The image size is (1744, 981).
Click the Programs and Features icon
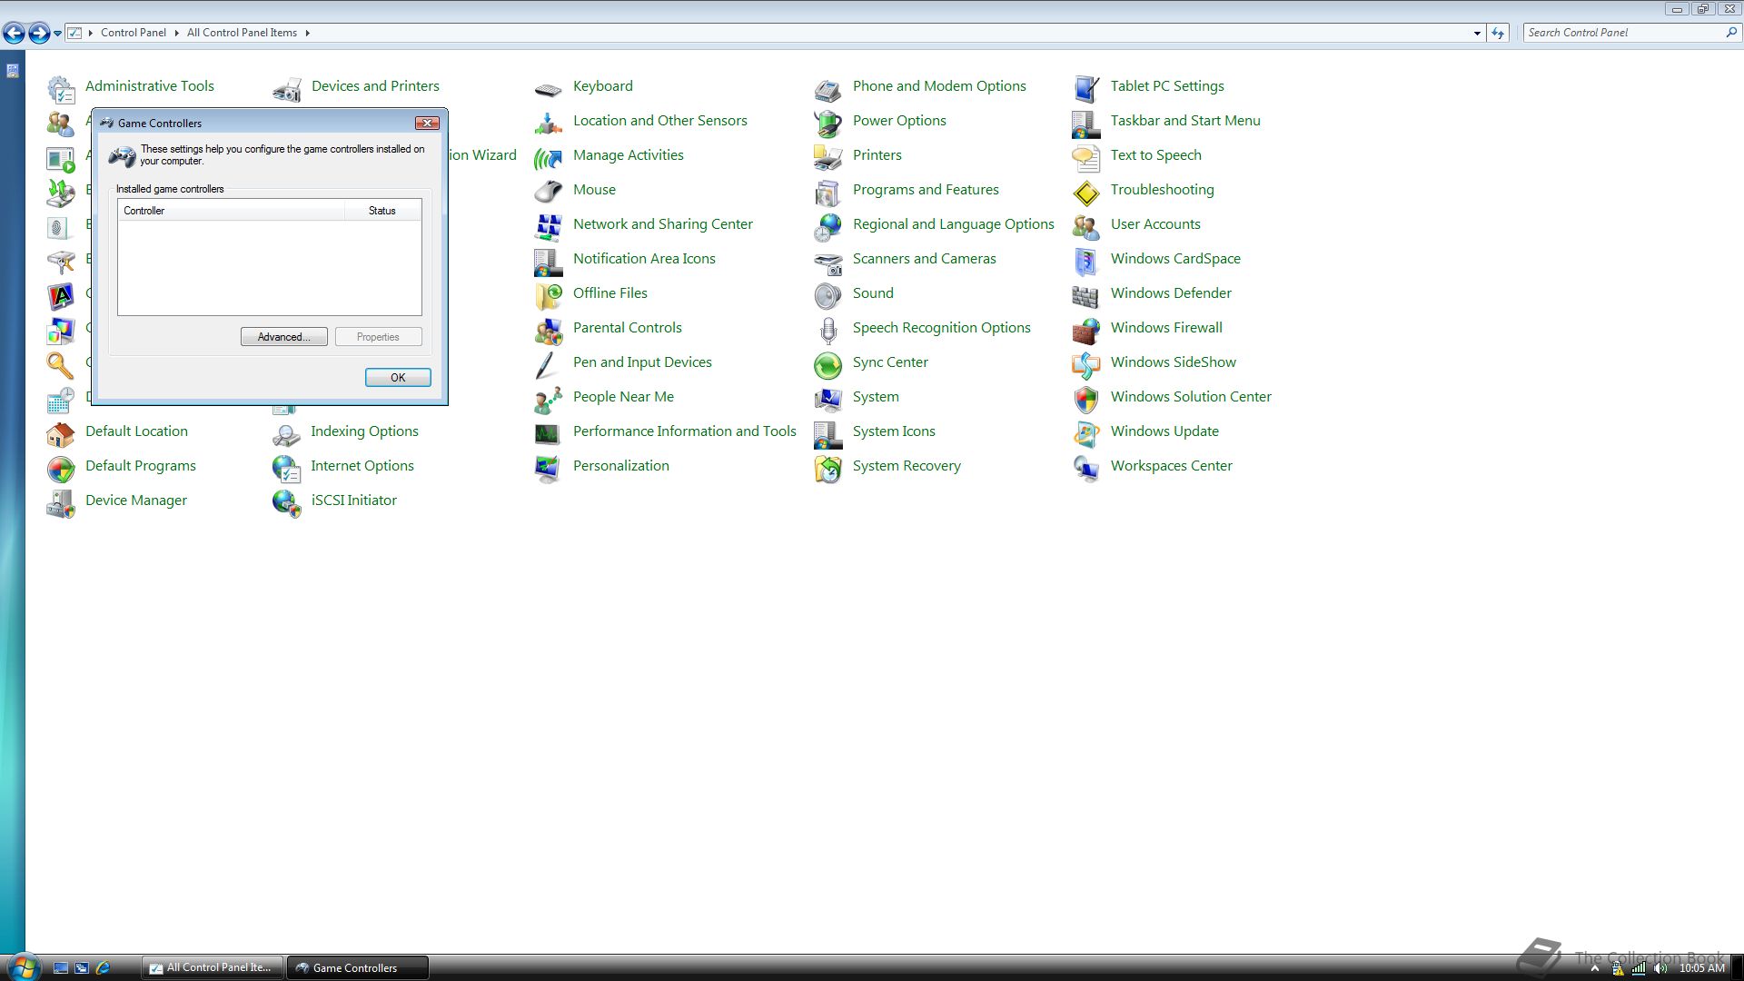828,193
